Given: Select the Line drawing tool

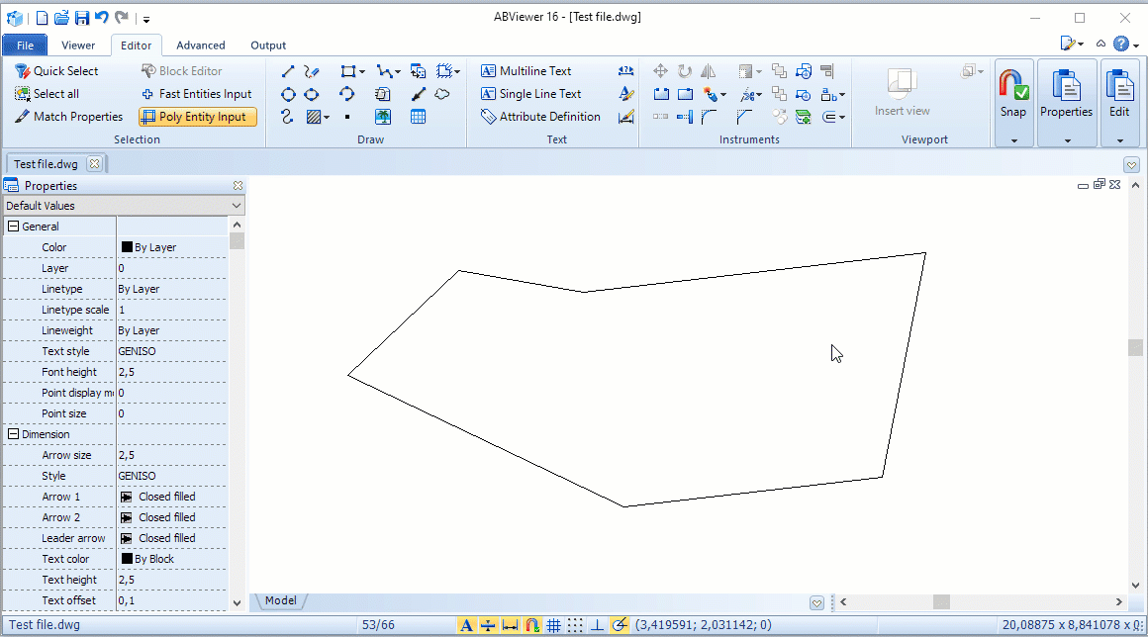Looking at the screenshot, I should [288, 70].
